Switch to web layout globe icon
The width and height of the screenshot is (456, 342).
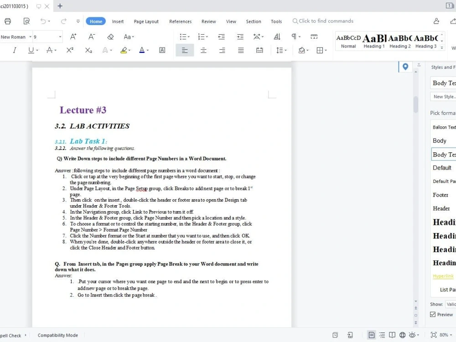point(403,335)
